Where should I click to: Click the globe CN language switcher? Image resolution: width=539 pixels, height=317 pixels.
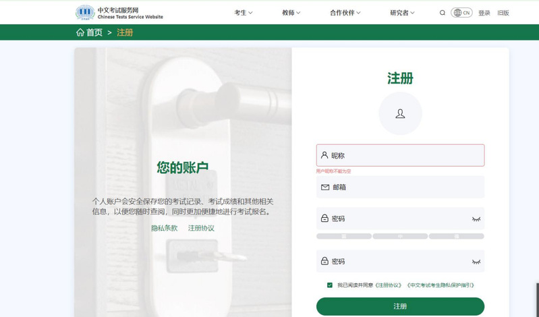(x=461, y=13)
